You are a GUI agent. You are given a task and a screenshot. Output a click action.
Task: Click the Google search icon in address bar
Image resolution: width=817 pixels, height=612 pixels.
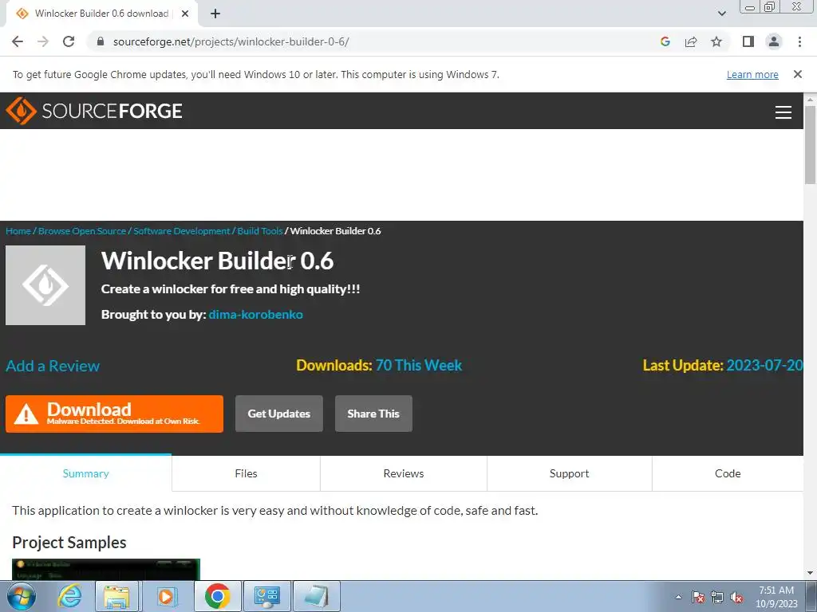pyautogui.click(x=665, y=41)
